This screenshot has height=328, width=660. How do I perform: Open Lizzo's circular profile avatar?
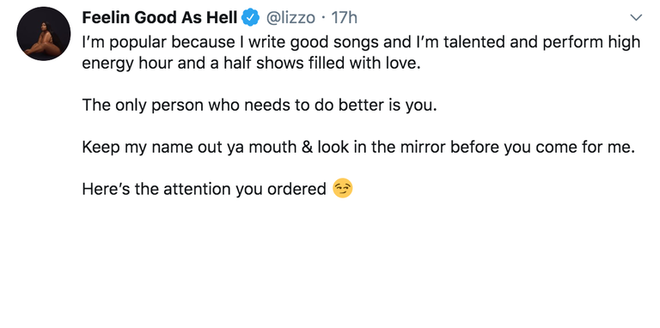pos(43,33)
